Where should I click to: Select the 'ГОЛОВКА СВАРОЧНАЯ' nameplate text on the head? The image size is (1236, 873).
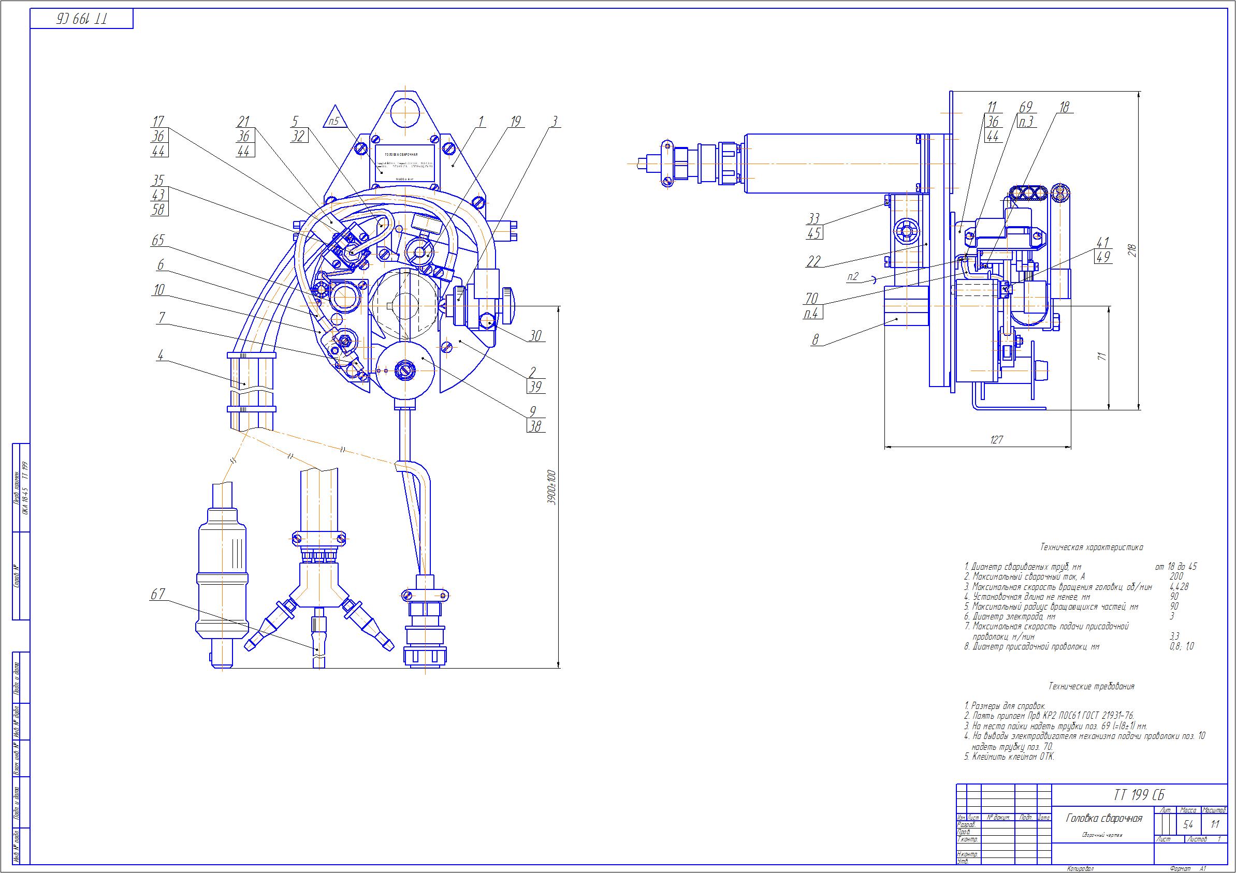pyautogui.click(x=401, y=154)
